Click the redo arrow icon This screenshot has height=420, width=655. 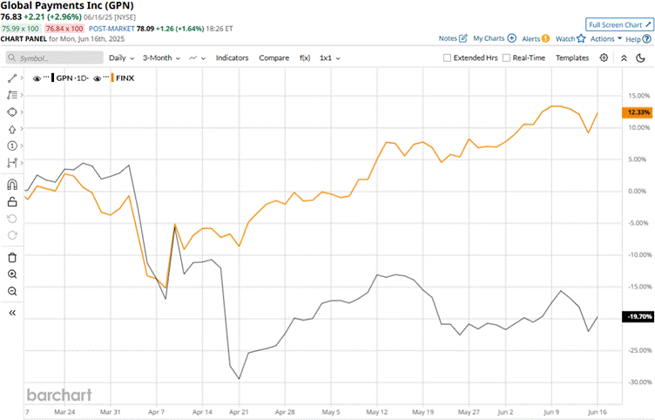point(12,235)
